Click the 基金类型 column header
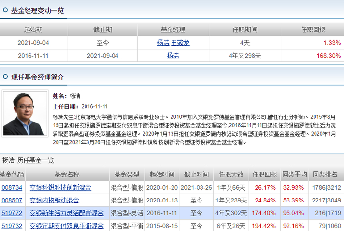This screenshot has width=344, height=231. tap(127, 174)
